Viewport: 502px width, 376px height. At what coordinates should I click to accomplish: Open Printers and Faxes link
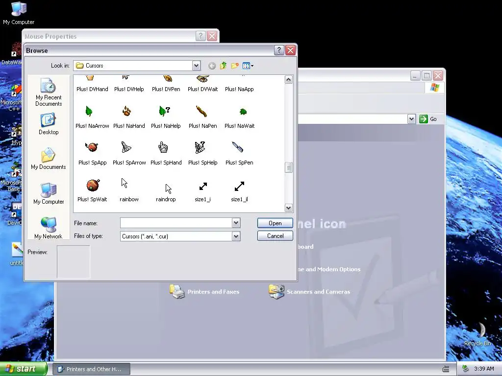(x=204, y=292)
